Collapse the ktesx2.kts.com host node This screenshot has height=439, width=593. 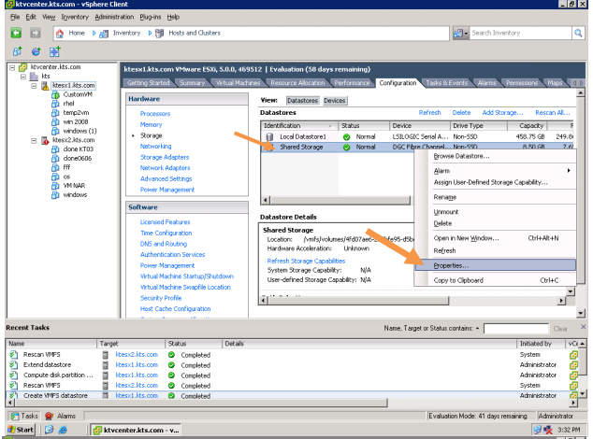[x=34, y=140]
